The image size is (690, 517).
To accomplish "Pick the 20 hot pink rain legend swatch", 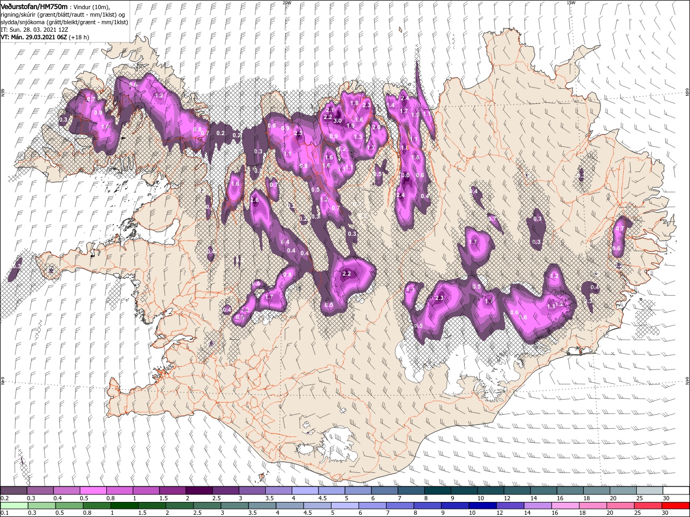I will click(x=620, y=506).
